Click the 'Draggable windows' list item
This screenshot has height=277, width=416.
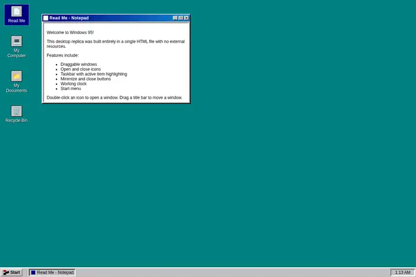point(79,64)
